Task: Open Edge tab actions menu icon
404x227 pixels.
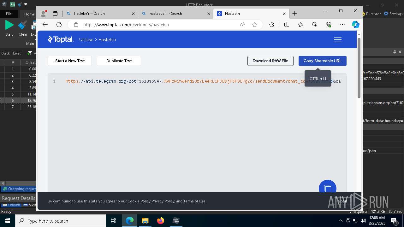Action: (55, 14)
